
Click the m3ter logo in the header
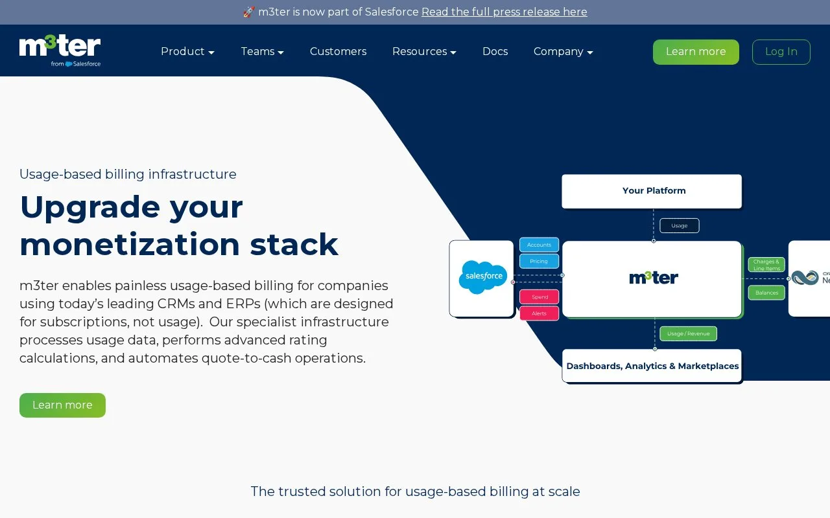pos(60,51)
